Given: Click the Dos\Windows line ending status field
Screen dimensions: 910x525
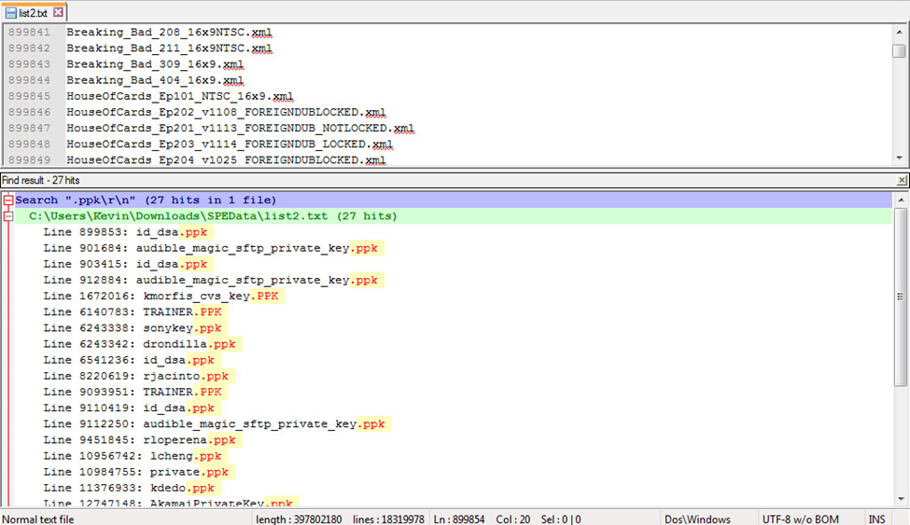Looking at the screenshot, I should (x=697, y=519).
